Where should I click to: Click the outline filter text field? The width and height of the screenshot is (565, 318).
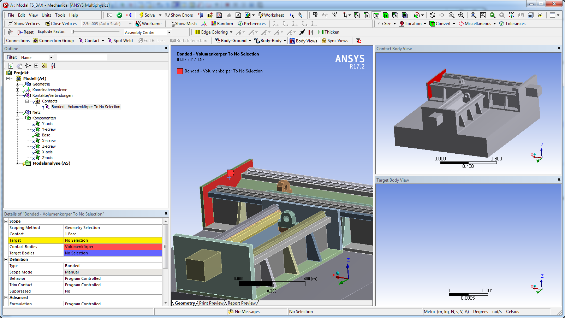pos(82,57)
